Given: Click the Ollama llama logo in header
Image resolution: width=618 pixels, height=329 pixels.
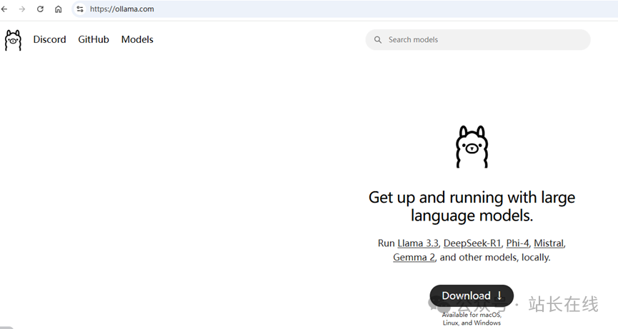Looking at the screenshot, I should click(13, 40).
